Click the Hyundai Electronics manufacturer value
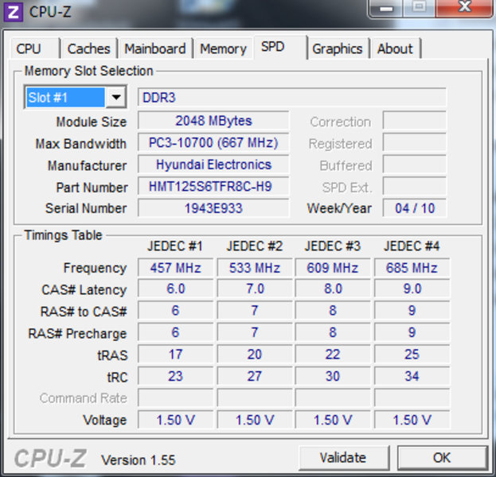Viewport: 496px width, 477px height. point(213,165)
